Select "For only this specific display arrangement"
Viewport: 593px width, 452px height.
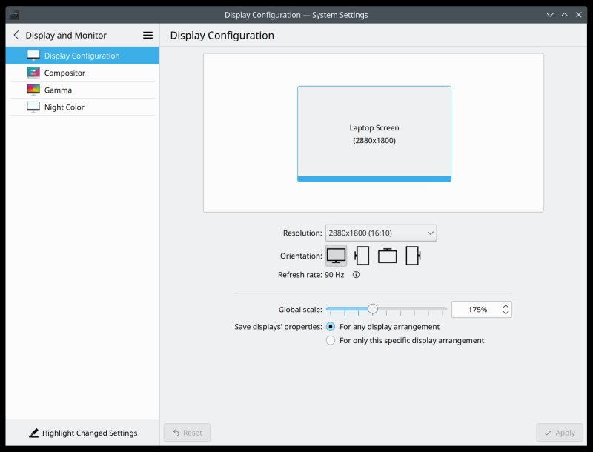point(330,340)
